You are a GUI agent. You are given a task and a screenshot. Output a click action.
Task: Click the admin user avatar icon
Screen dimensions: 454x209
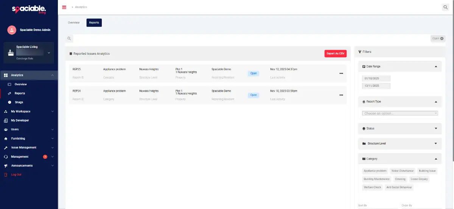tap(12, 30)
